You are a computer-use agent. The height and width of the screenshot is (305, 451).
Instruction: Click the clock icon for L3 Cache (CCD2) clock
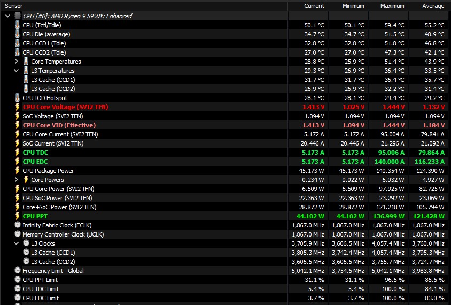26,261
